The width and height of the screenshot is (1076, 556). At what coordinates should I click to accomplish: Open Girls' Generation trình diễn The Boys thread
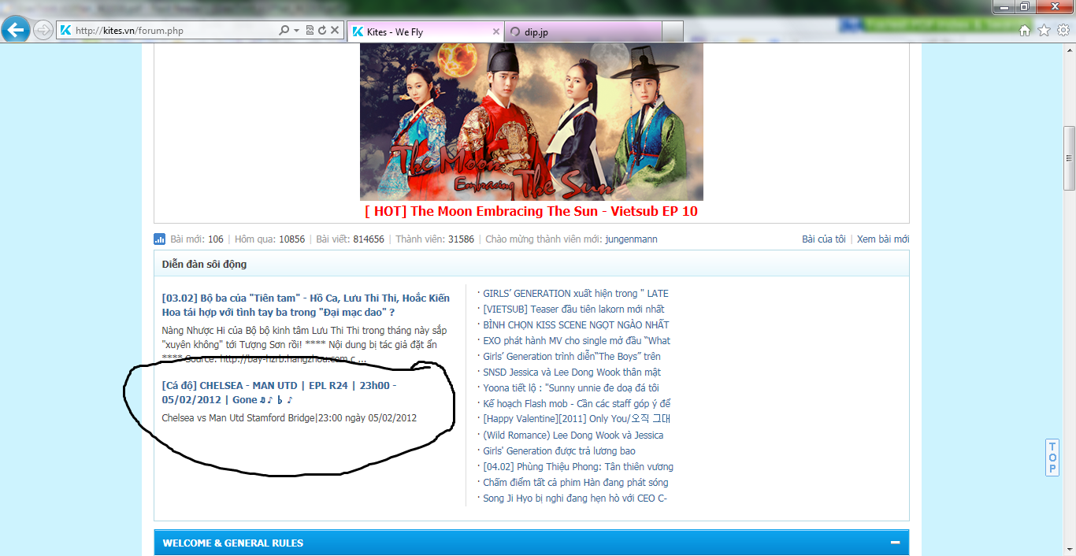point(572,357)
